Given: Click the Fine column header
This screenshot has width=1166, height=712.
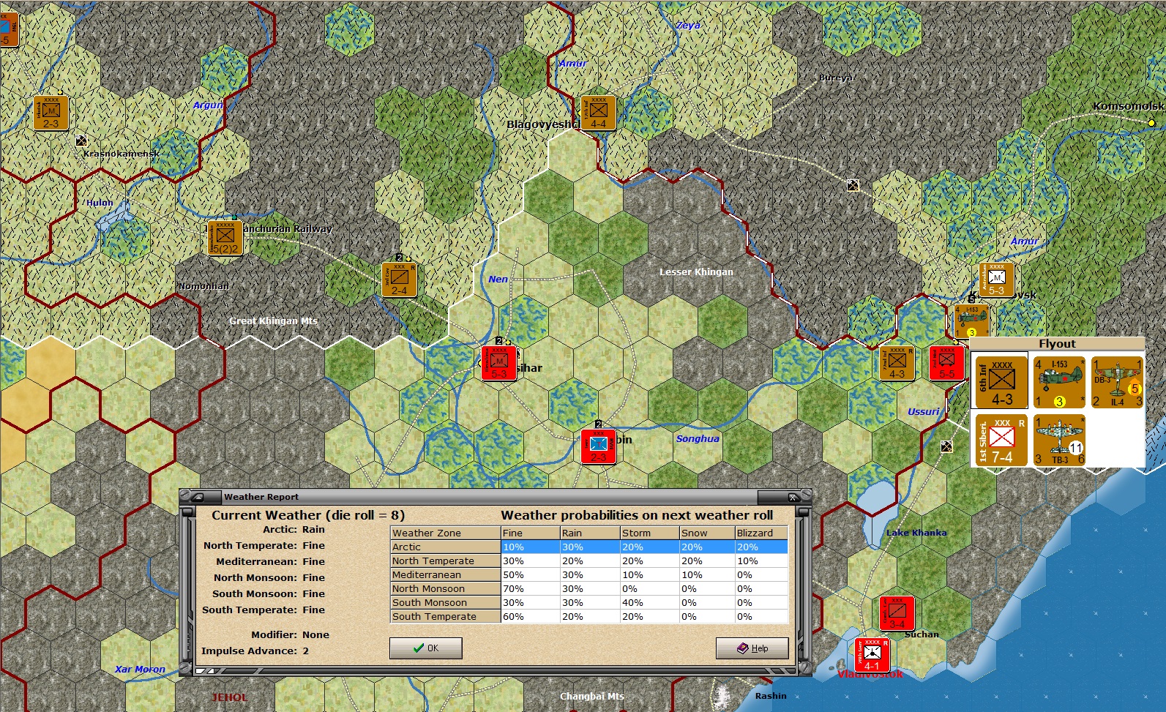Looking at the screenshot, I should pyautogui.click(x=531, y=533).
